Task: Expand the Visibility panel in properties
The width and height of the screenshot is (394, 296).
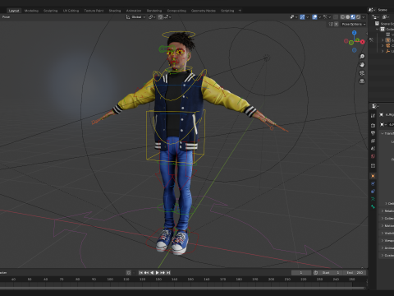Action: (x=387, y=233)
